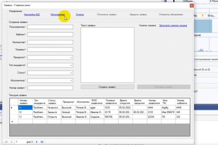Open the Статус dropdown
The width and height of the screenshot is (218, 145).
click(x=71, y=73)
